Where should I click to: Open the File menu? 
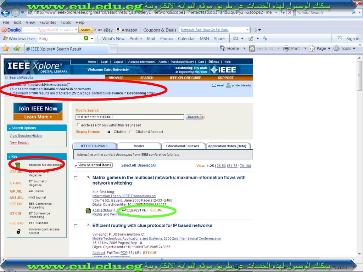point(6,22)
